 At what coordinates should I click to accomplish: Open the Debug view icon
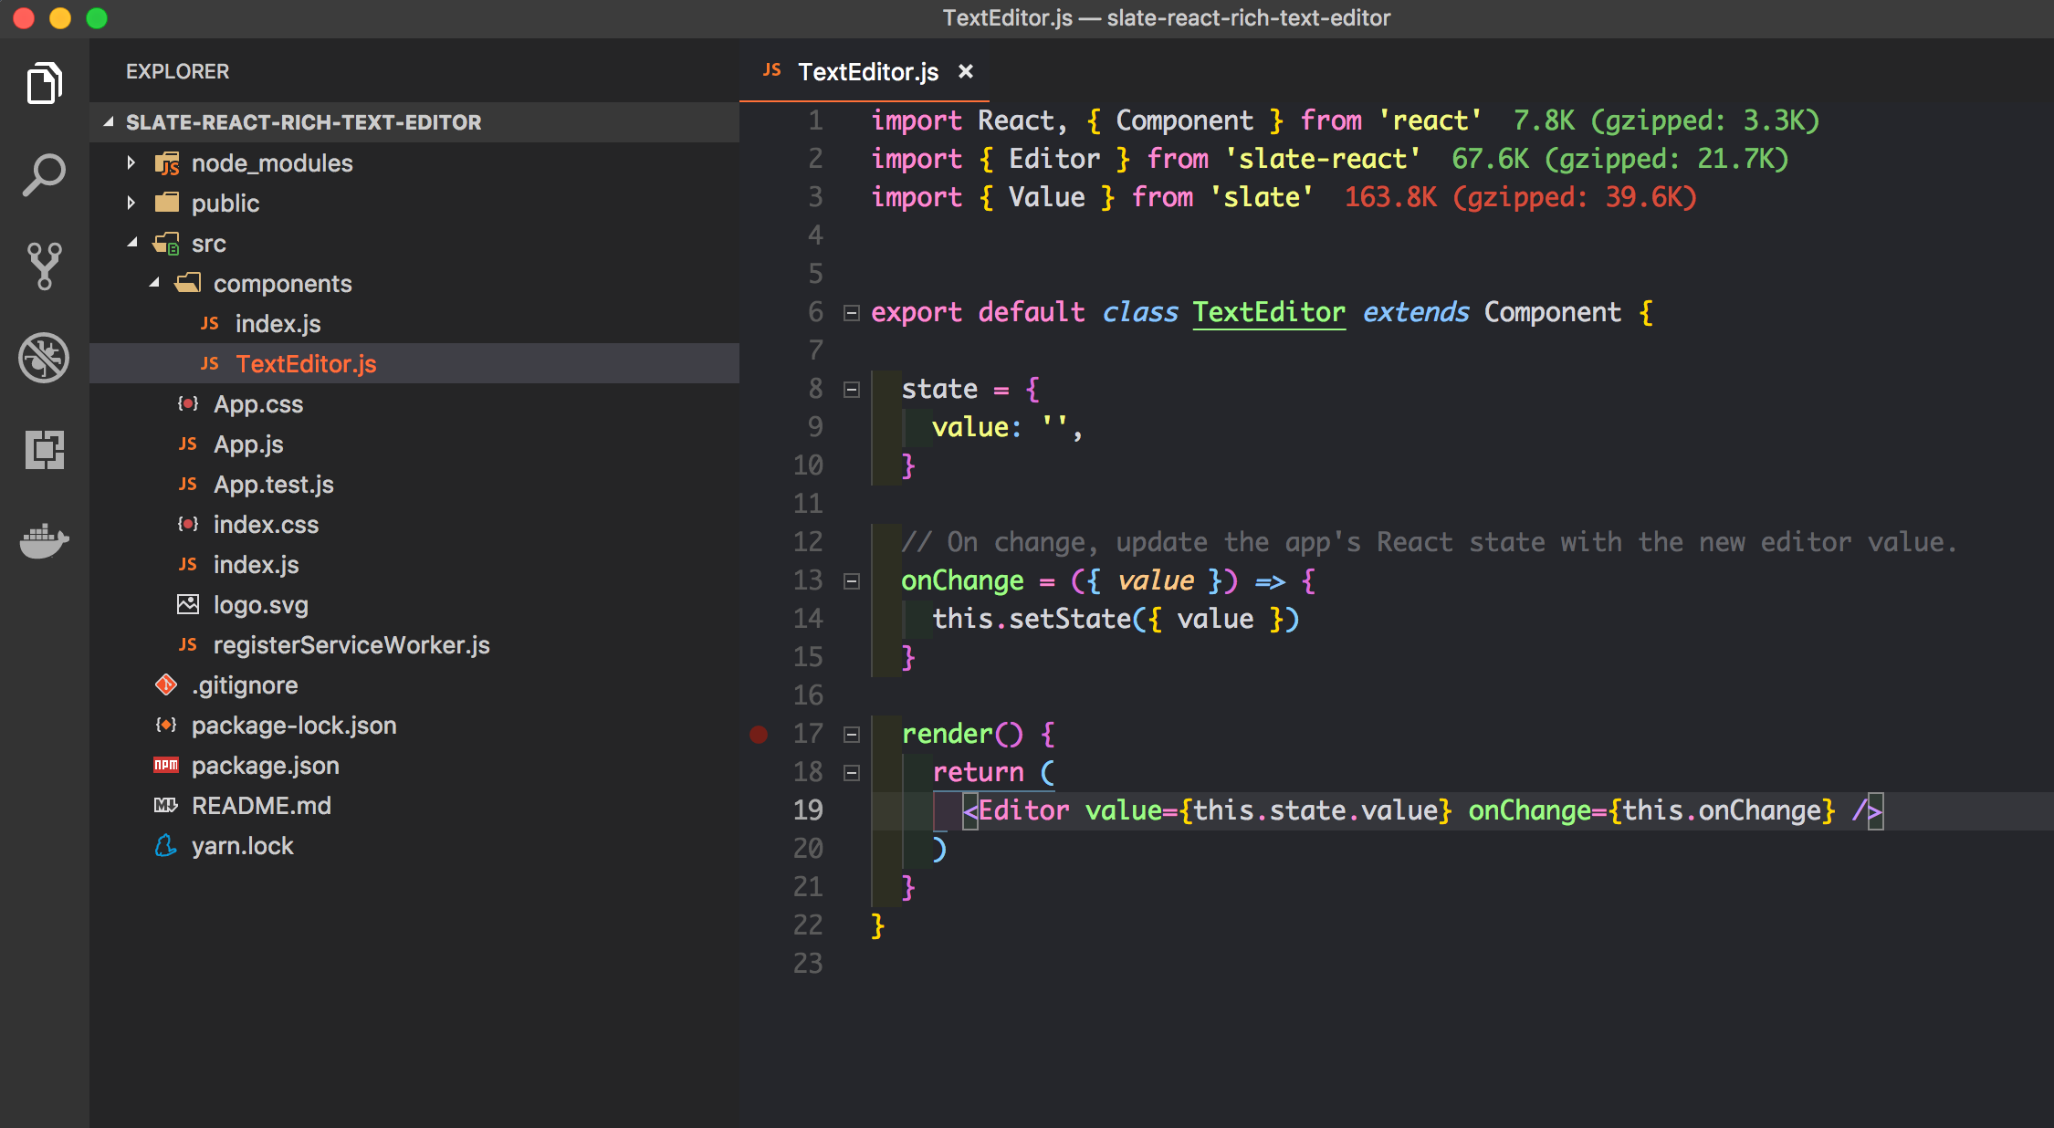[x=44, y=357]
